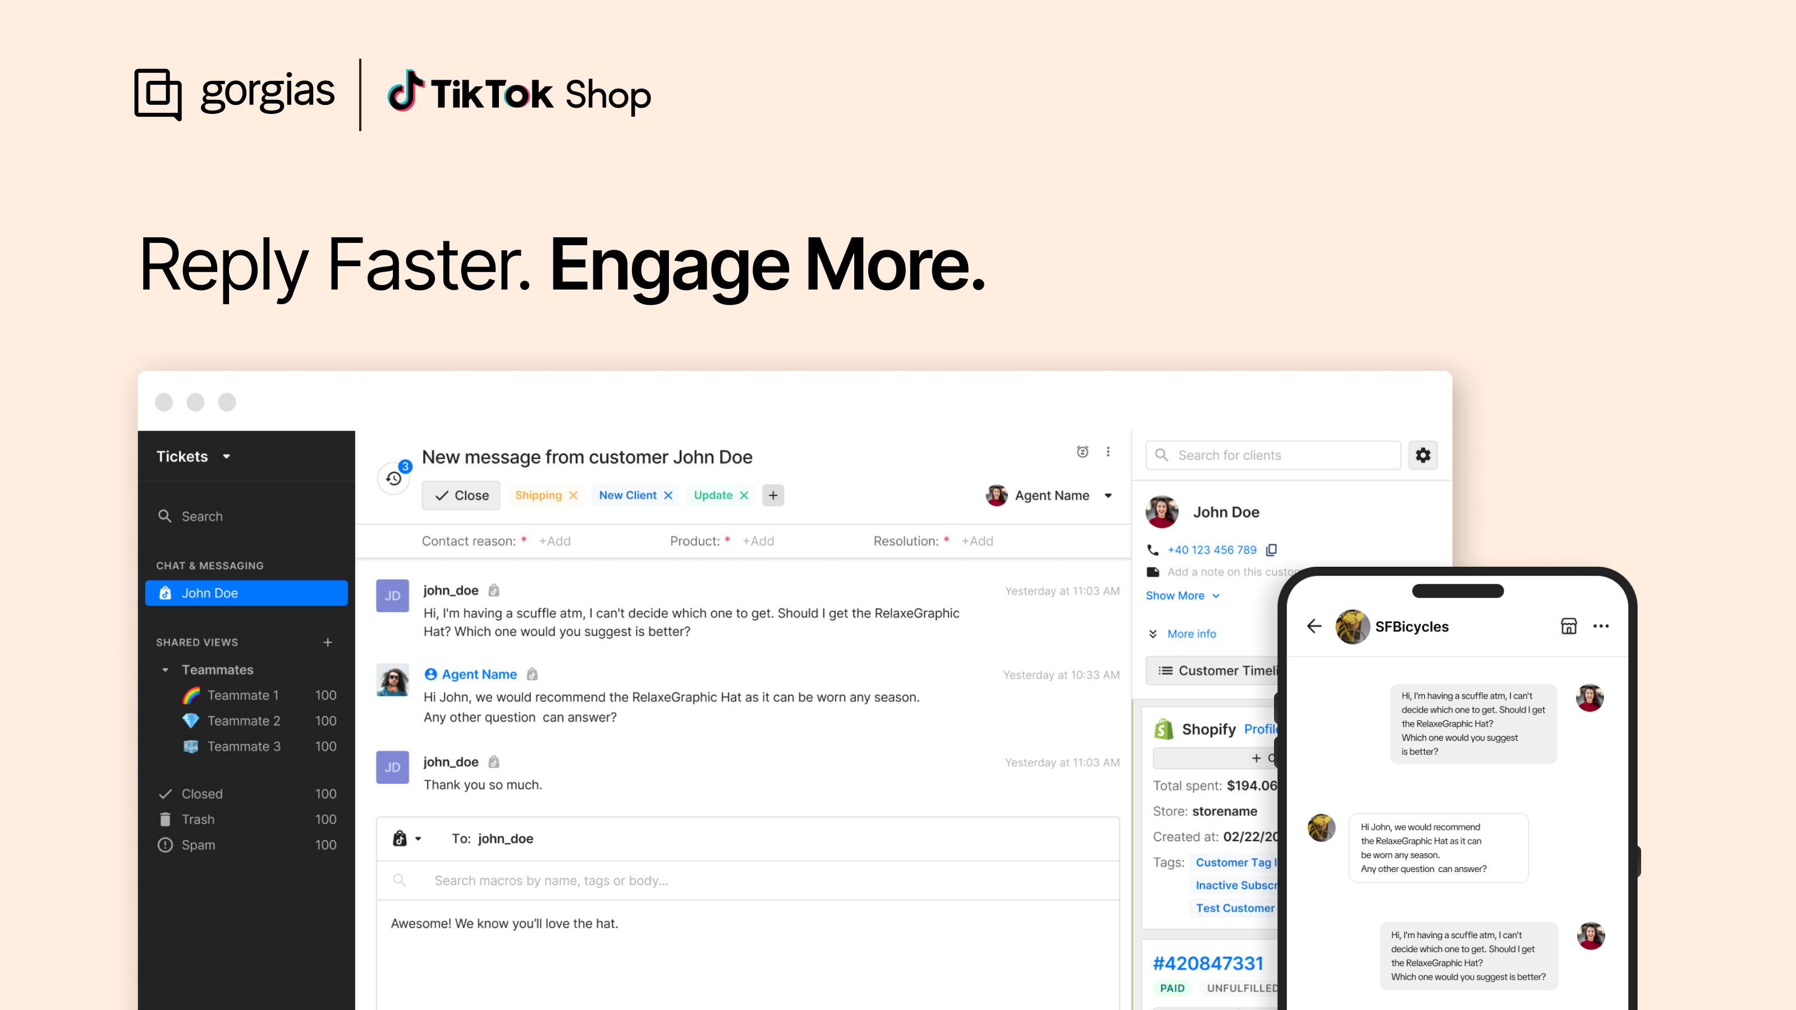Click the settings gear icon in client panel

[1423, 455]
